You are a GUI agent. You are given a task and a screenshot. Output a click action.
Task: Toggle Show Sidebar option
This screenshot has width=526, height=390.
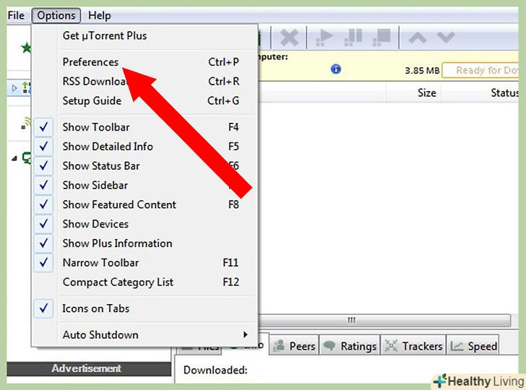tap(145, 185)
